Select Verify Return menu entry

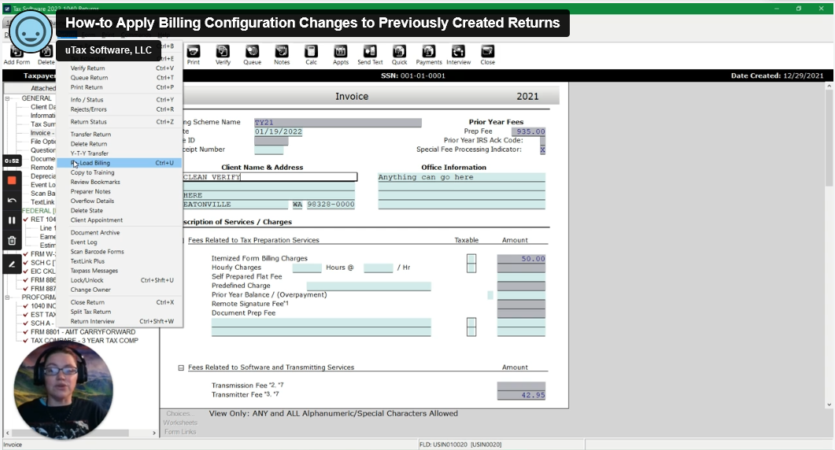[x=120, y=68]
